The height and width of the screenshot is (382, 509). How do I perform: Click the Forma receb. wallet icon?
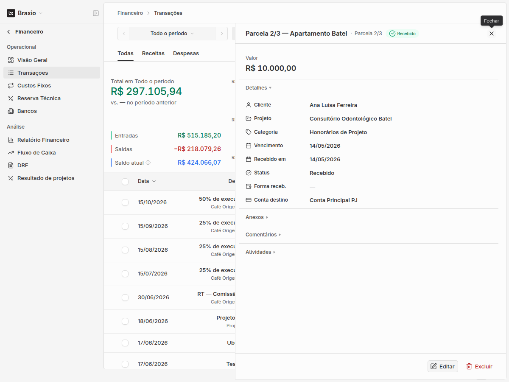[x=249, y=186]
